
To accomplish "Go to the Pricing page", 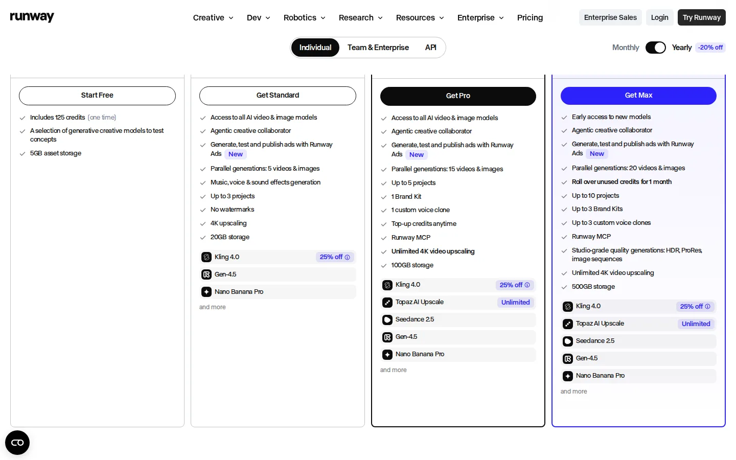I will click(530, 18).
